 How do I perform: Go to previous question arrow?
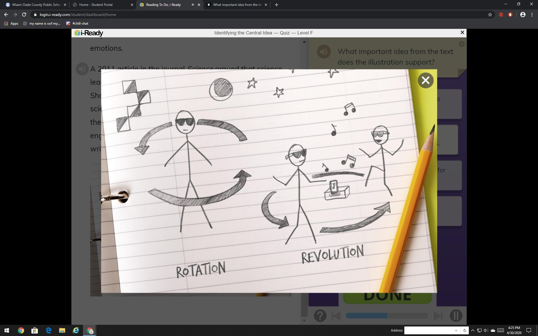pyautogui.click(x=336, y=316)
